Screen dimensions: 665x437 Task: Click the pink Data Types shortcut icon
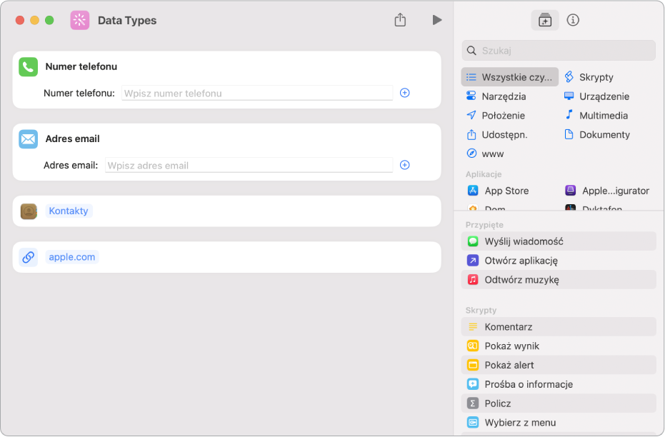tap(80, 20)
